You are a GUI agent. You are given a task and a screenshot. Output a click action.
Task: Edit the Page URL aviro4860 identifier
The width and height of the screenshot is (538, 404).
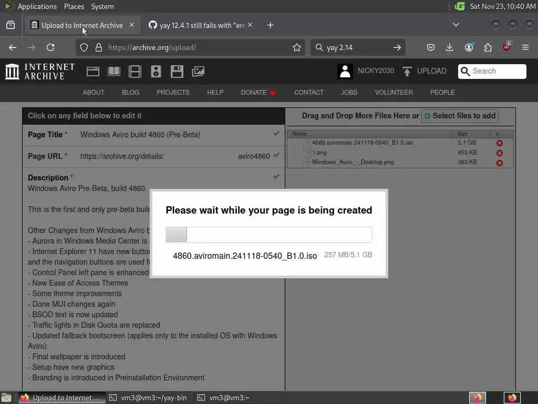(x=254, y=156)
